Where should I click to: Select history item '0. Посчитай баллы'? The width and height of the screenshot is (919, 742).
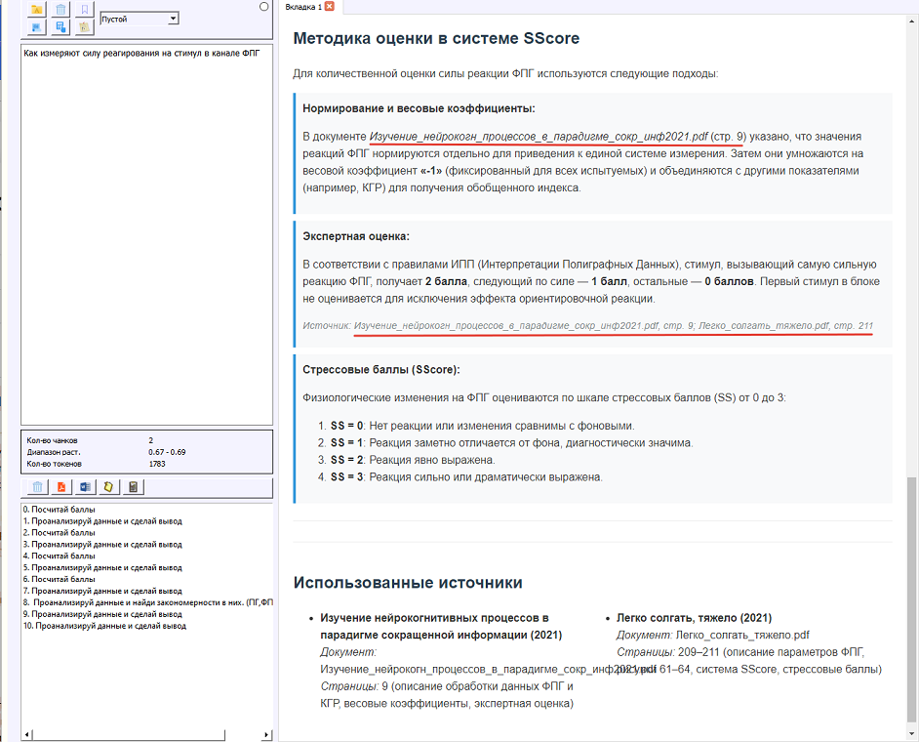click(60, 510)
